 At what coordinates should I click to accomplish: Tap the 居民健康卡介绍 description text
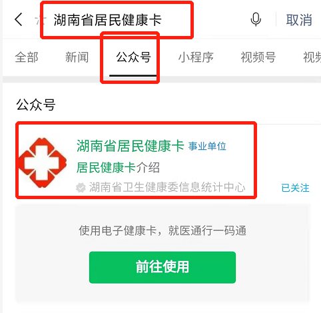(x=118, y=168)
